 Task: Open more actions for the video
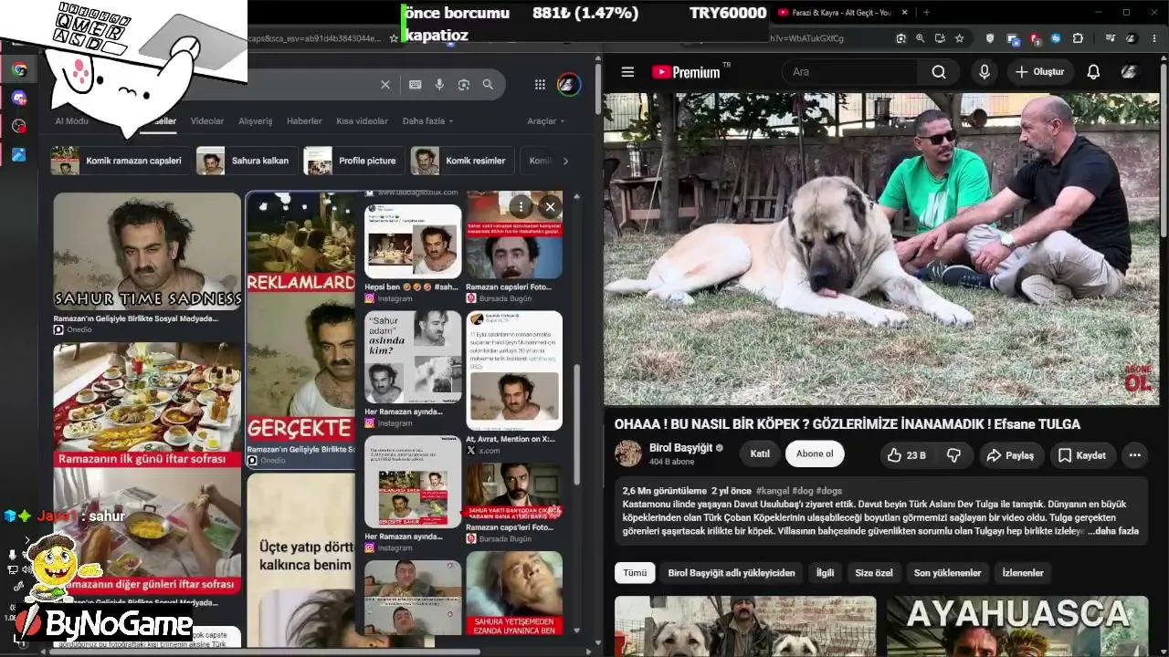[x=1134, y=455]
